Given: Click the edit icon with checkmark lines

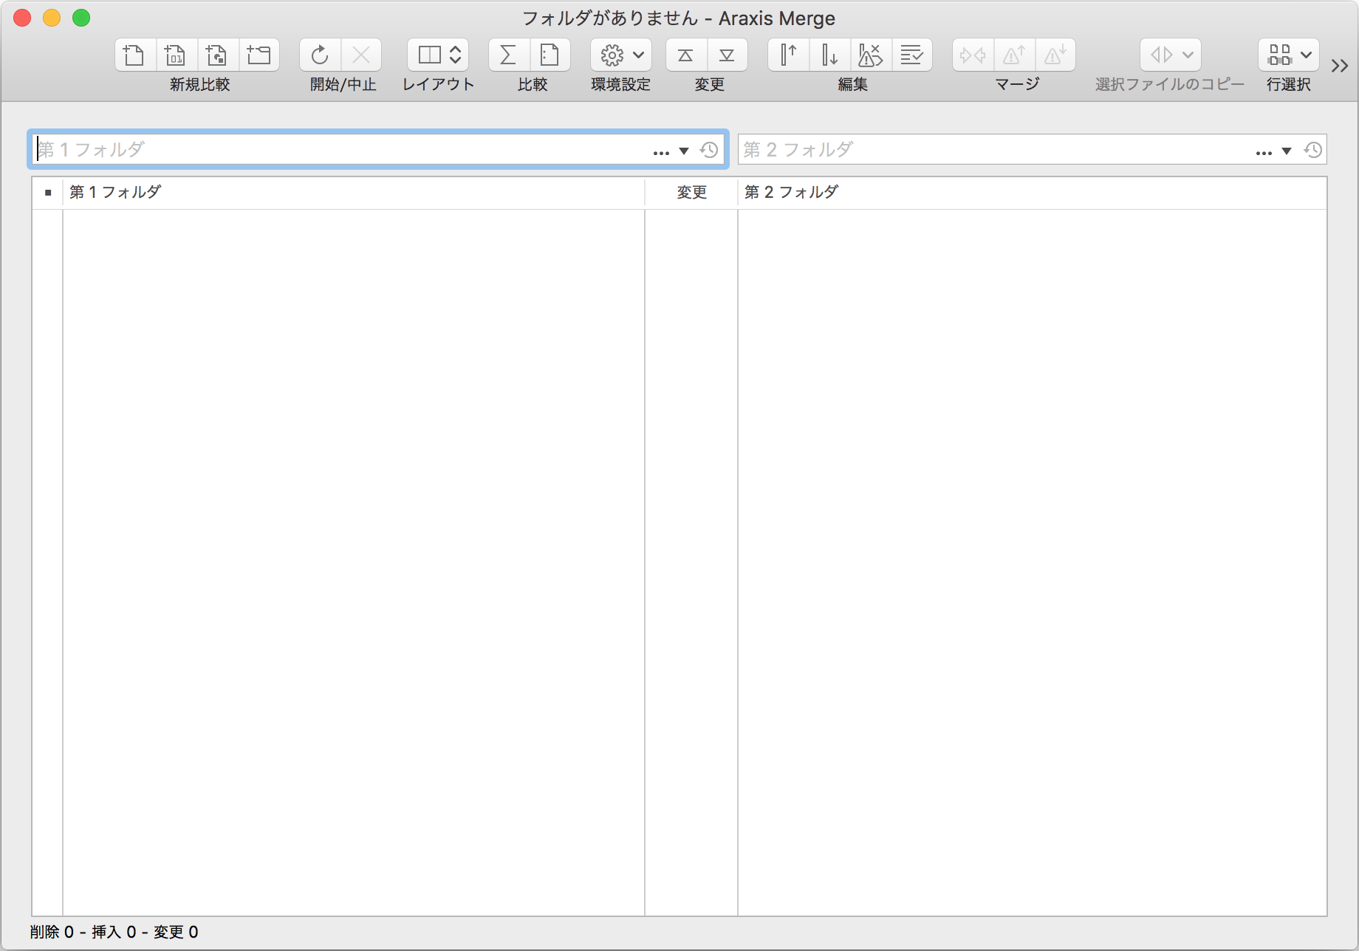Looking at the screenshot, I should 911,55.
